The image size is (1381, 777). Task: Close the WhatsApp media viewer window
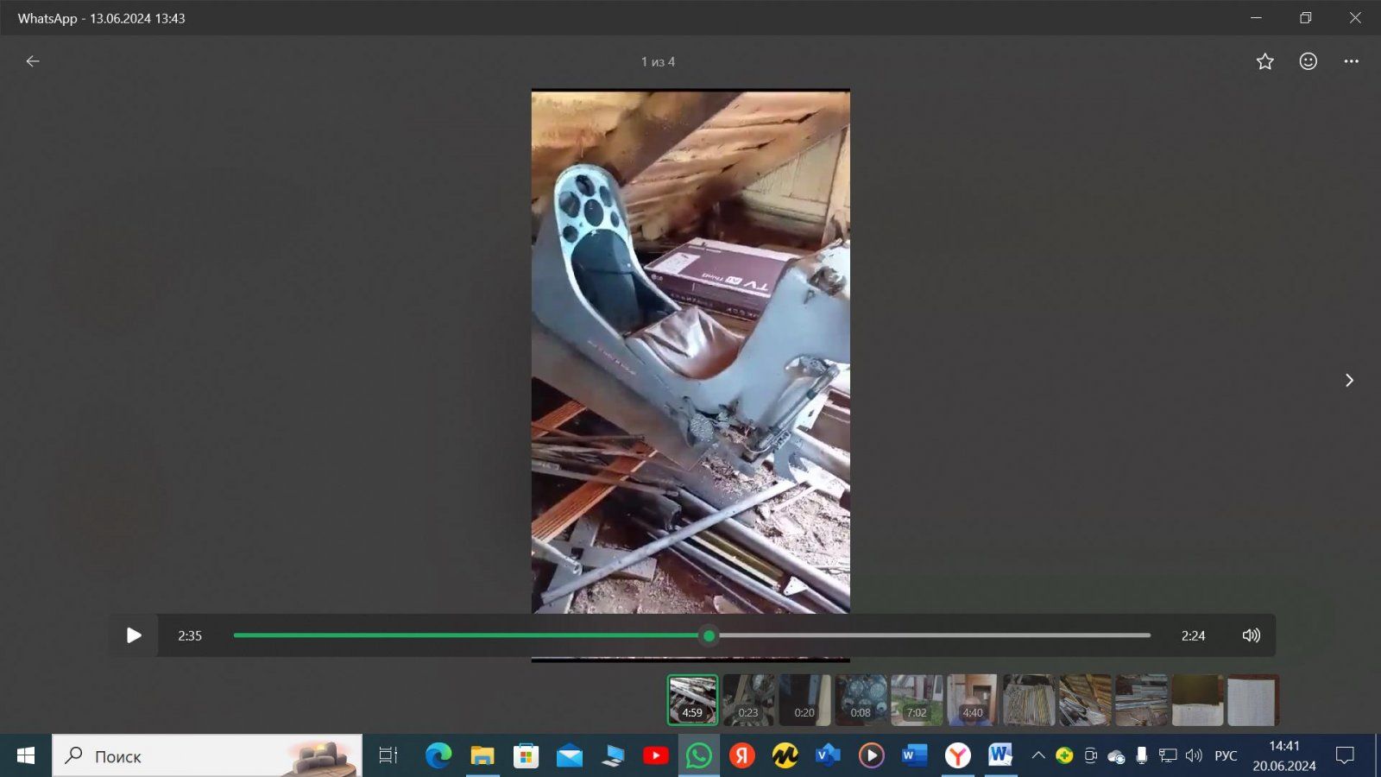pos(1355,17)
